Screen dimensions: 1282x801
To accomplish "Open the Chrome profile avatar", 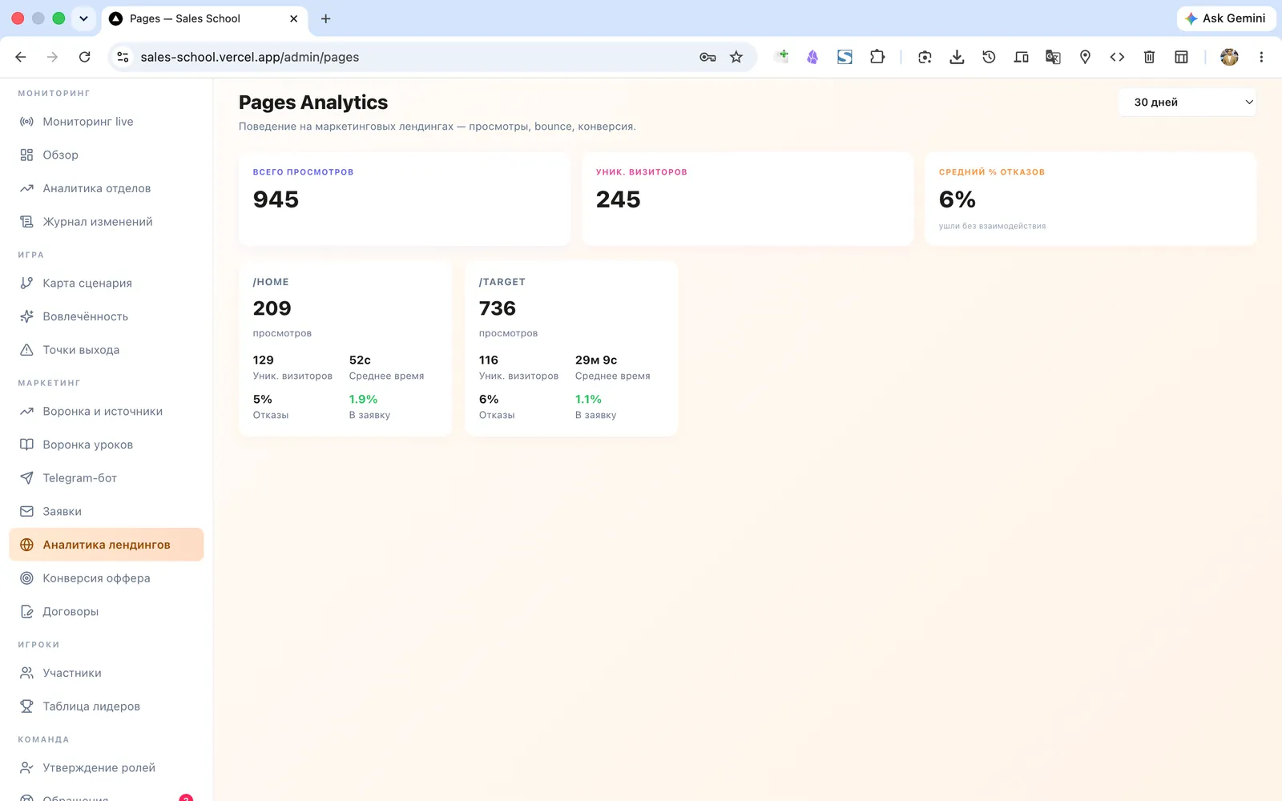I will (1229, 57).
